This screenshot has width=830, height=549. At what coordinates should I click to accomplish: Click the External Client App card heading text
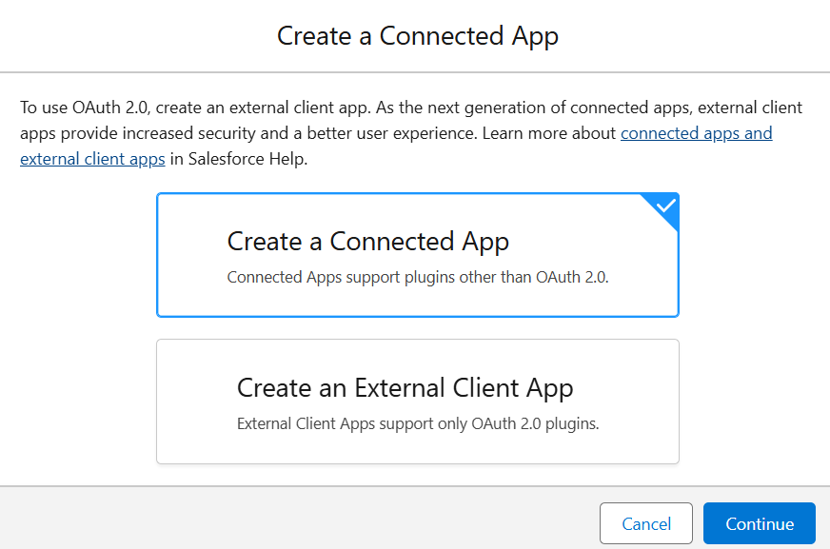click(405, 388)
